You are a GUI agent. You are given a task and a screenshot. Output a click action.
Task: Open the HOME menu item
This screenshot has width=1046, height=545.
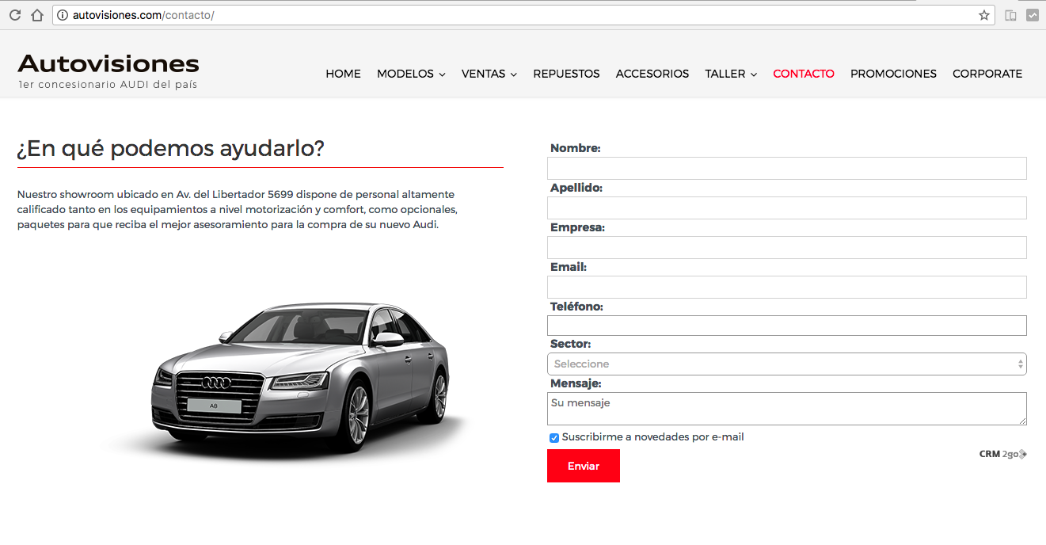343,74
